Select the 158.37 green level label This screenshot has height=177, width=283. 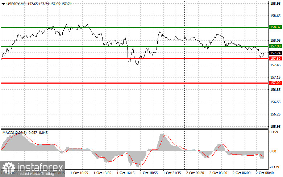[x=275, y=27]
